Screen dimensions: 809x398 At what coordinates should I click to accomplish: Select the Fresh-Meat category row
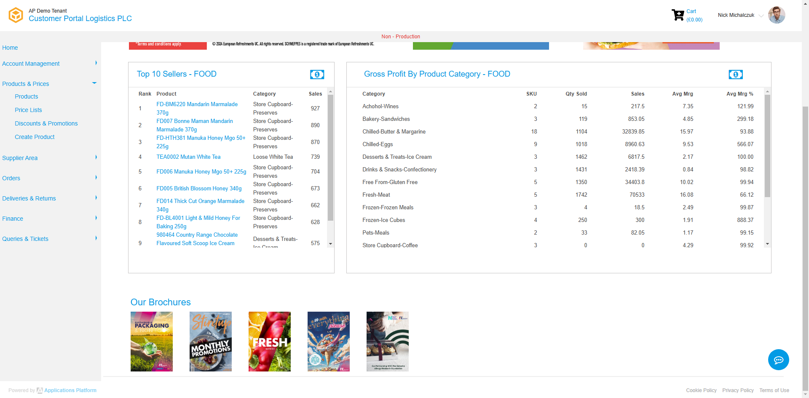tap(558, 195)
